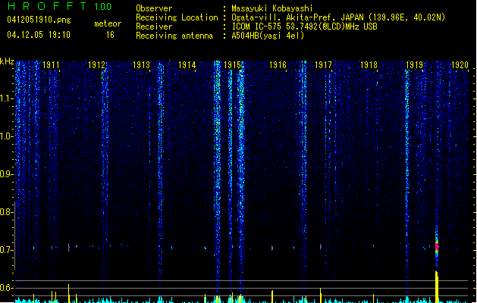The image size is (477, 303).
Task: Click the red echo dot below 1917
Action: pos(321,247)
